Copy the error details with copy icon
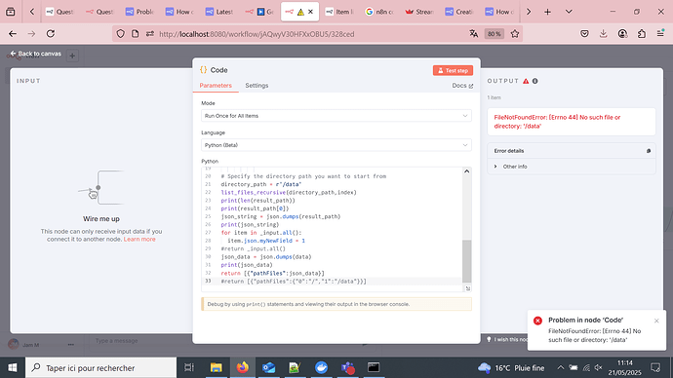 pos(649,151)
